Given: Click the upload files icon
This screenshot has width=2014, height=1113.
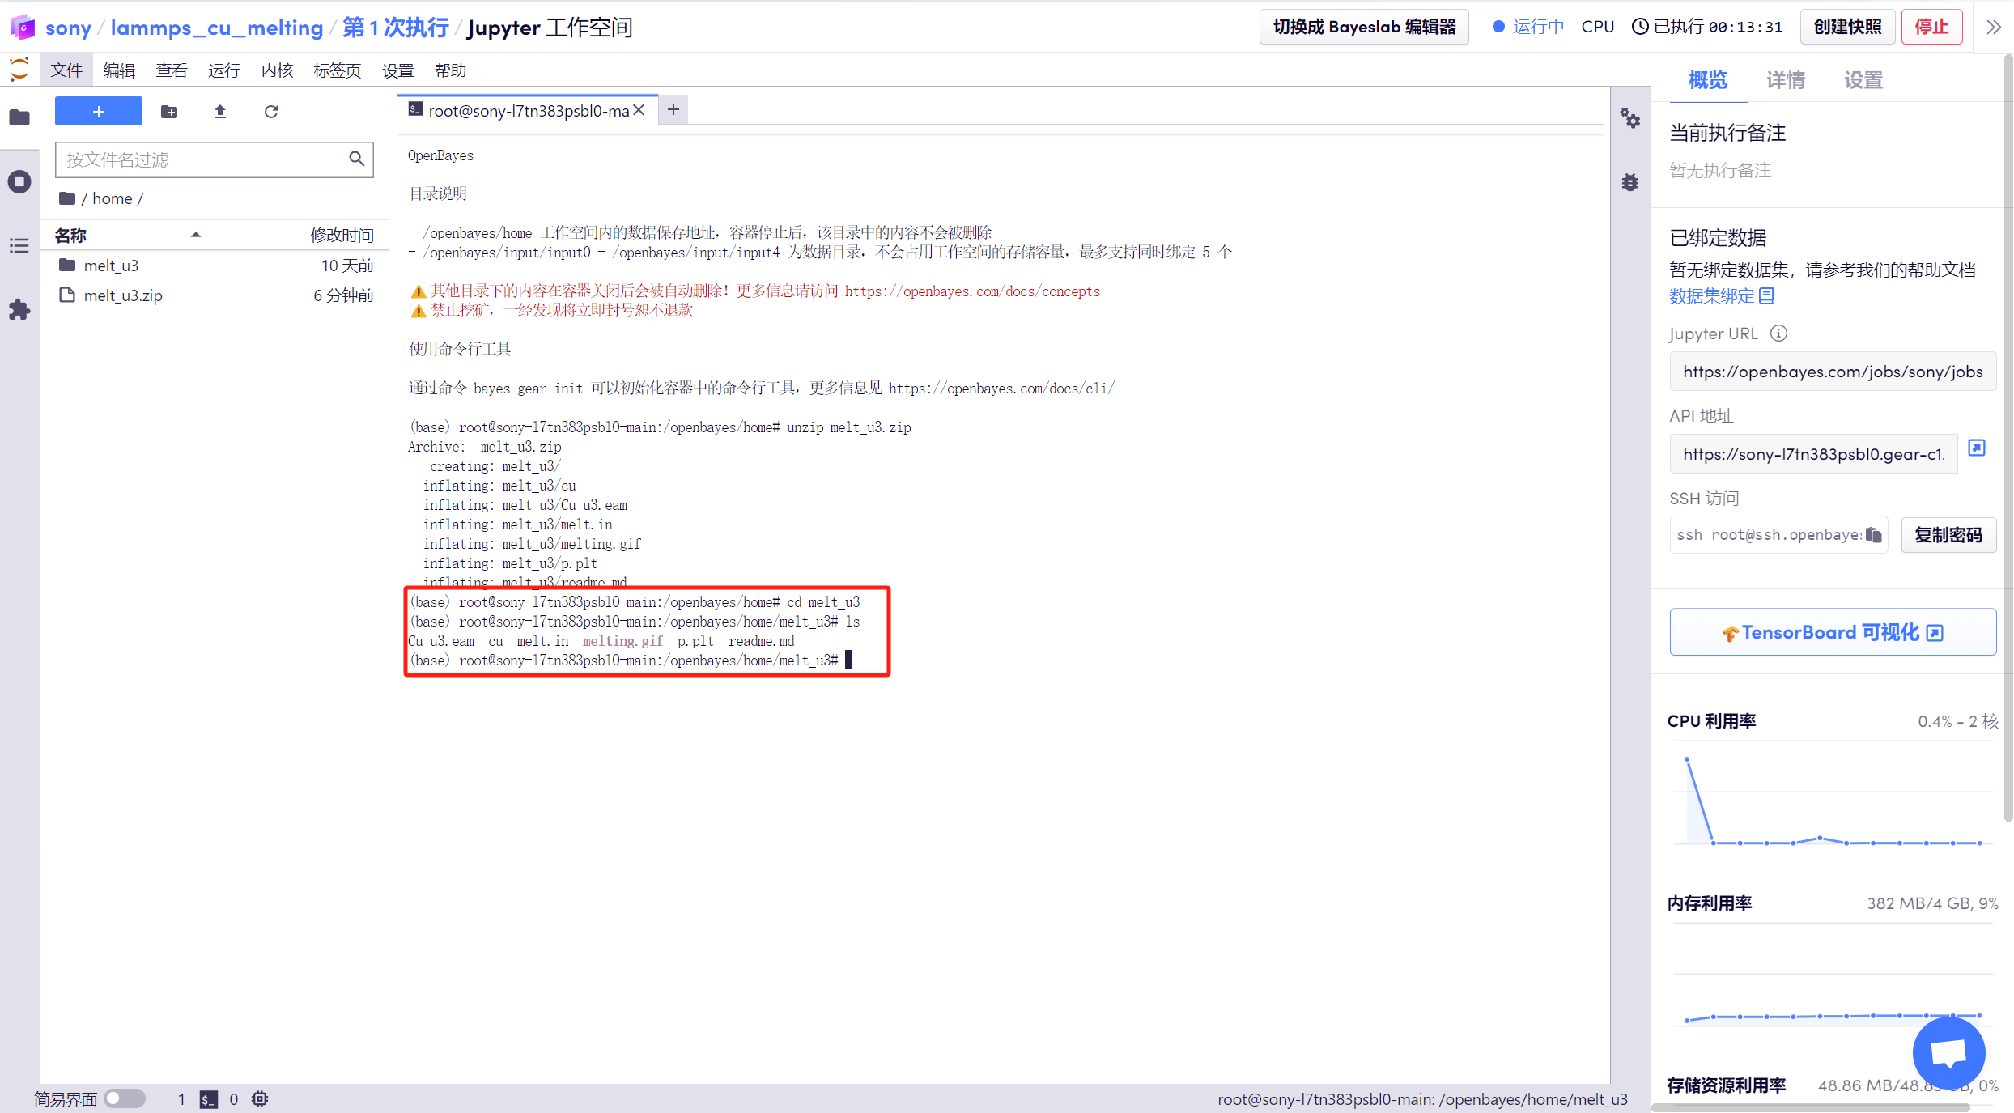Looking at the screenshot, I should pos(220,112).
